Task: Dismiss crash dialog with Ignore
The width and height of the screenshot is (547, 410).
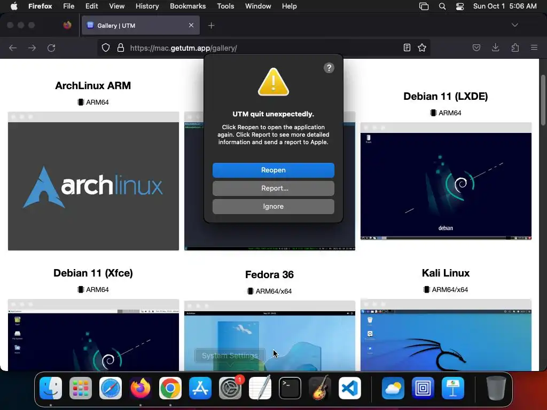Action: coord(273,207)
